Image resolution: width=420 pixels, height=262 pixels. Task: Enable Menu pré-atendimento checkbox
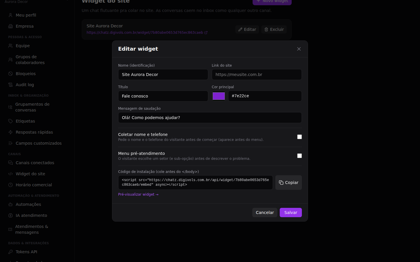click(x=300, y=156)
